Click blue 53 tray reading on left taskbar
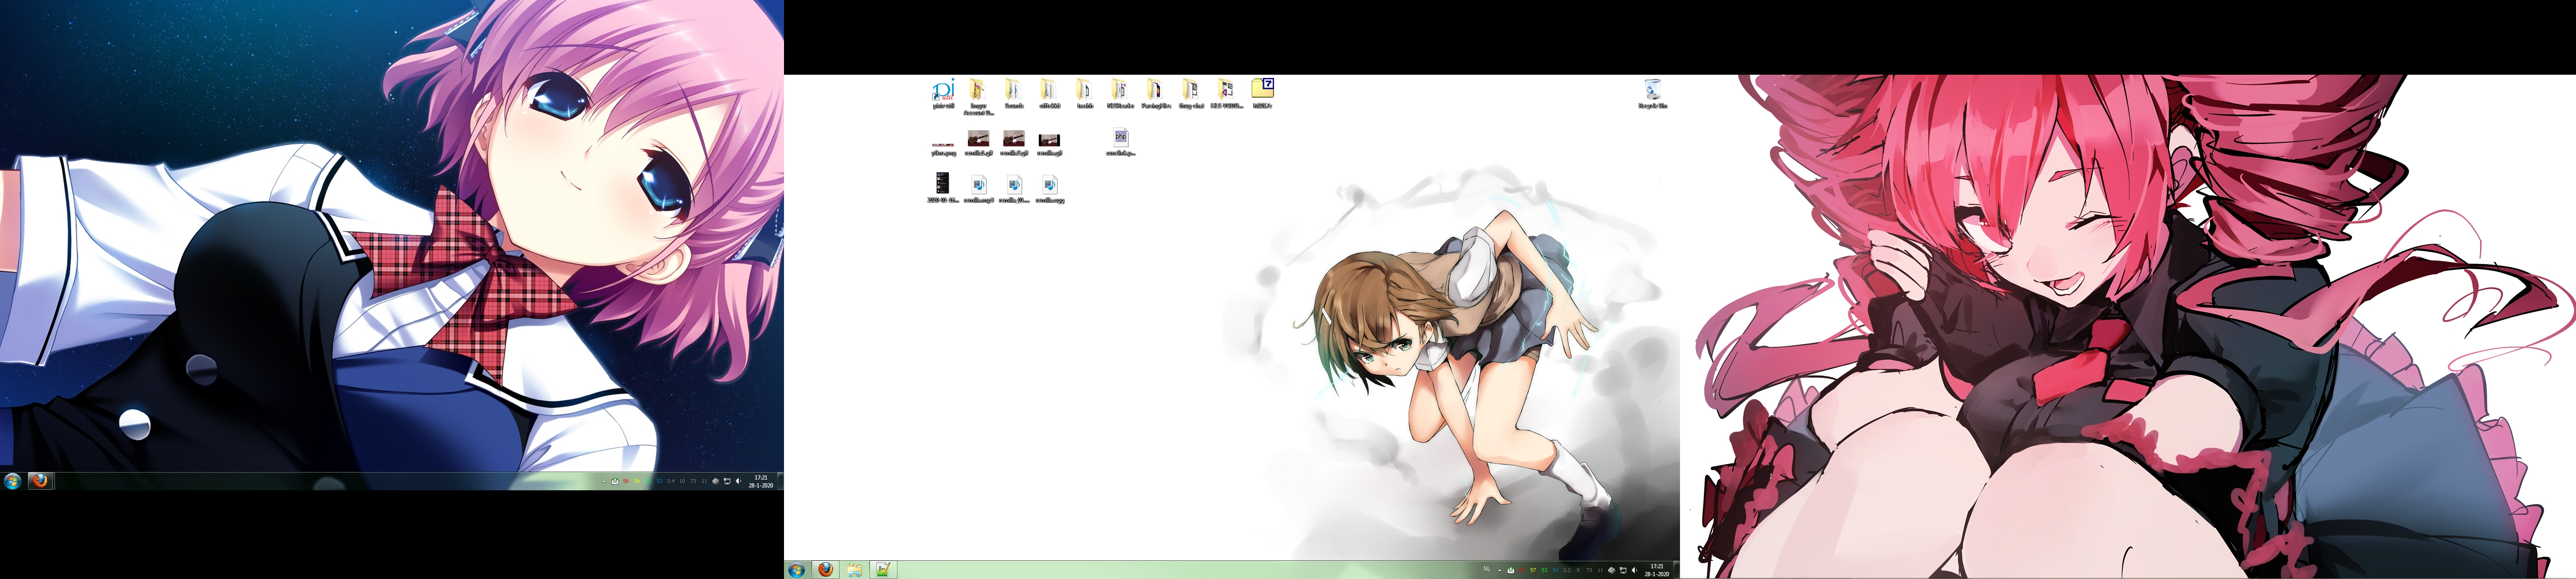The height and width of the screenshot is (579, 2576). tap(660, 481)
